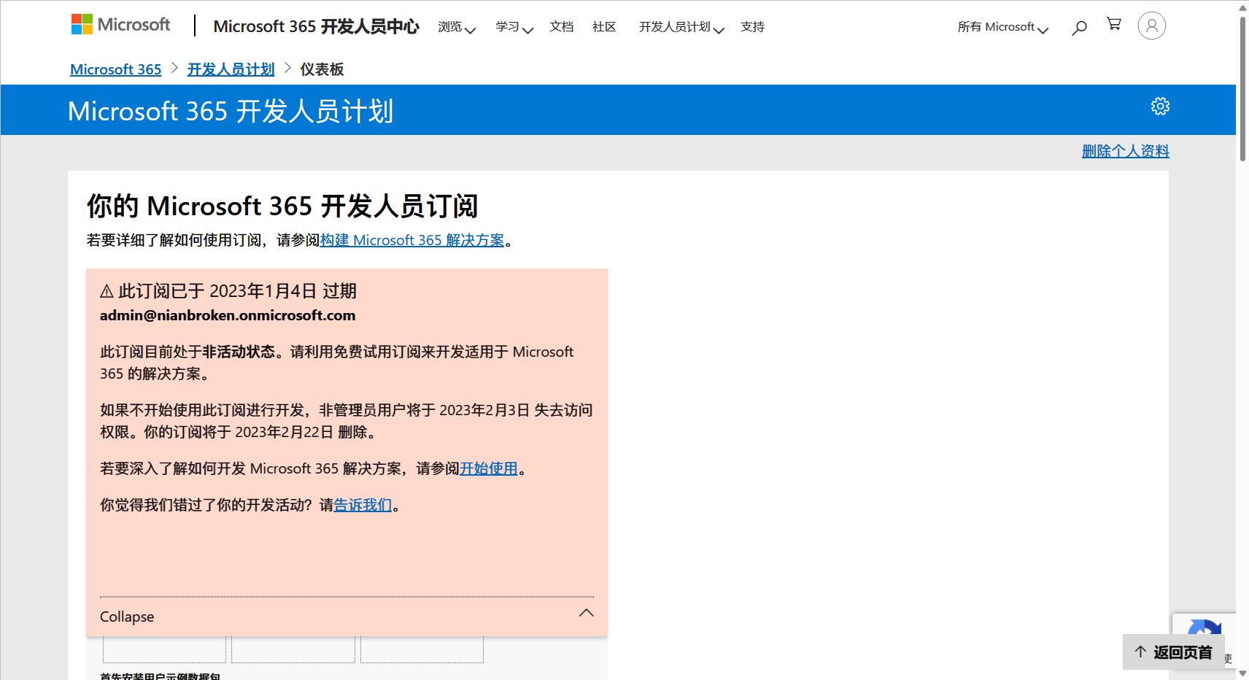Open the account profile avatar
This screenshot has height=680, width=1249.
(x=1151, y=26)
